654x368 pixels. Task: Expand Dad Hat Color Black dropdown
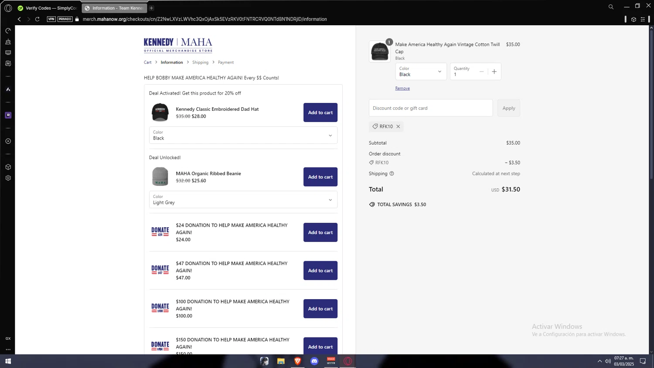pos(243,135)
